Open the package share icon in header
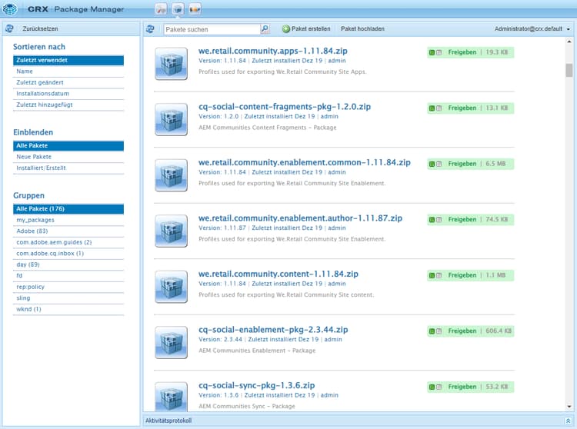This screenshot has width=577, height=429. pos(195,8)
